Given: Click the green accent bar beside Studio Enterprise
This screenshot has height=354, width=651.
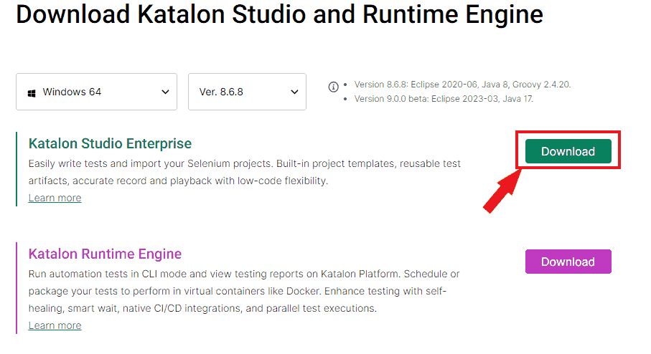Looking at the screenshot, I should click(x=16, y=169).
